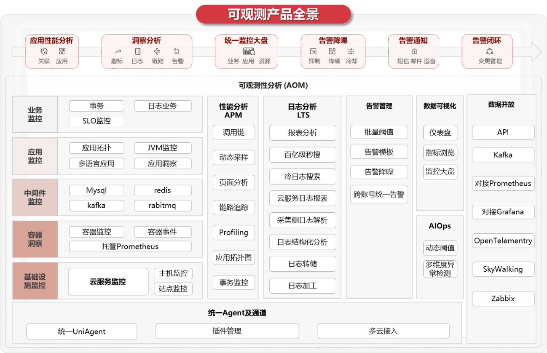Click the 站点监控 box
Viewport: 547px width, 353px height.
point(173,289)
